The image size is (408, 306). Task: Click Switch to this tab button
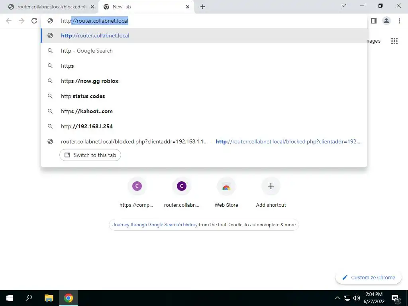pyautogui.click(x=90, y=155)
